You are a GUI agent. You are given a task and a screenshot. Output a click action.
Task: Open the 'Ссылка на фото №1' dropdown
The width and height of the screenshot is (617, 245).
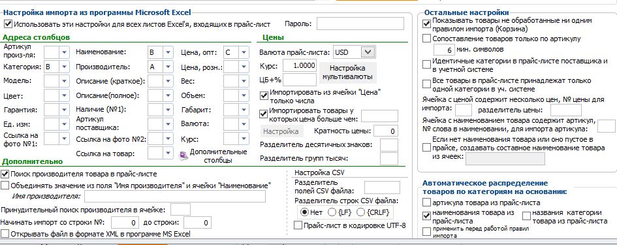tap(64, 139)
